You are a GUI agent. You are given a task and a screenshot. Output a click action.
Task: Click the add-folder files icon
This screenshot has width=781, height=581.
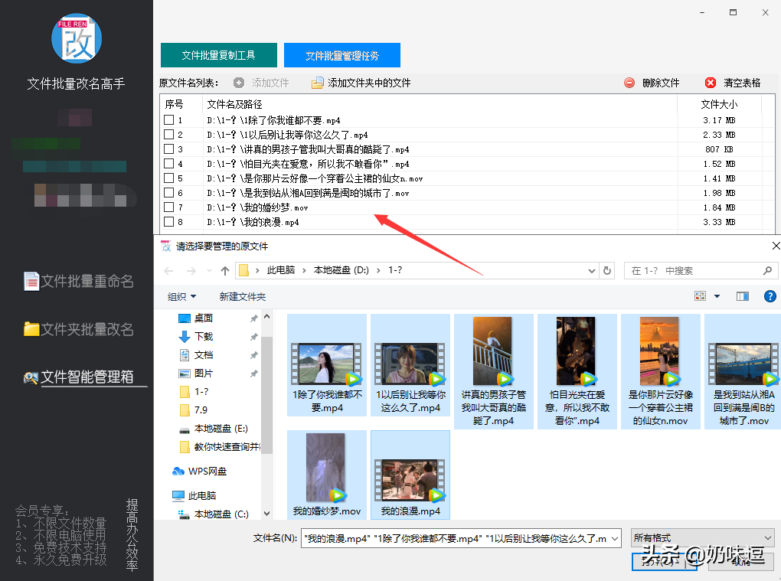point(317,83)
